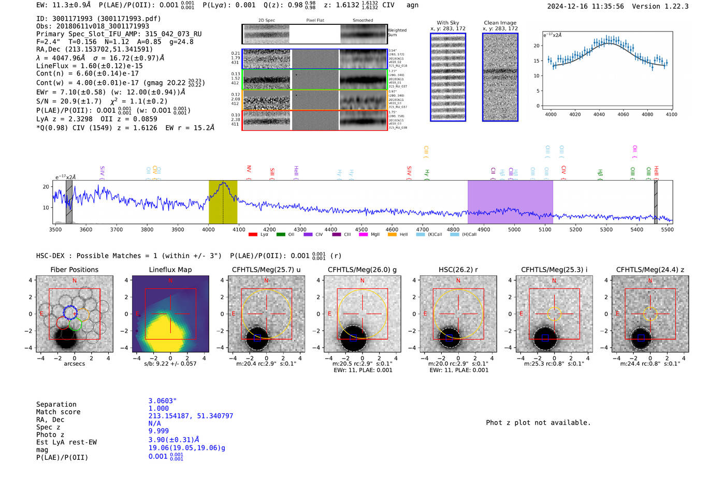Click the dark purple CIII legend swatch
This screenshot has width=725, height=493.
coord(337,234)
